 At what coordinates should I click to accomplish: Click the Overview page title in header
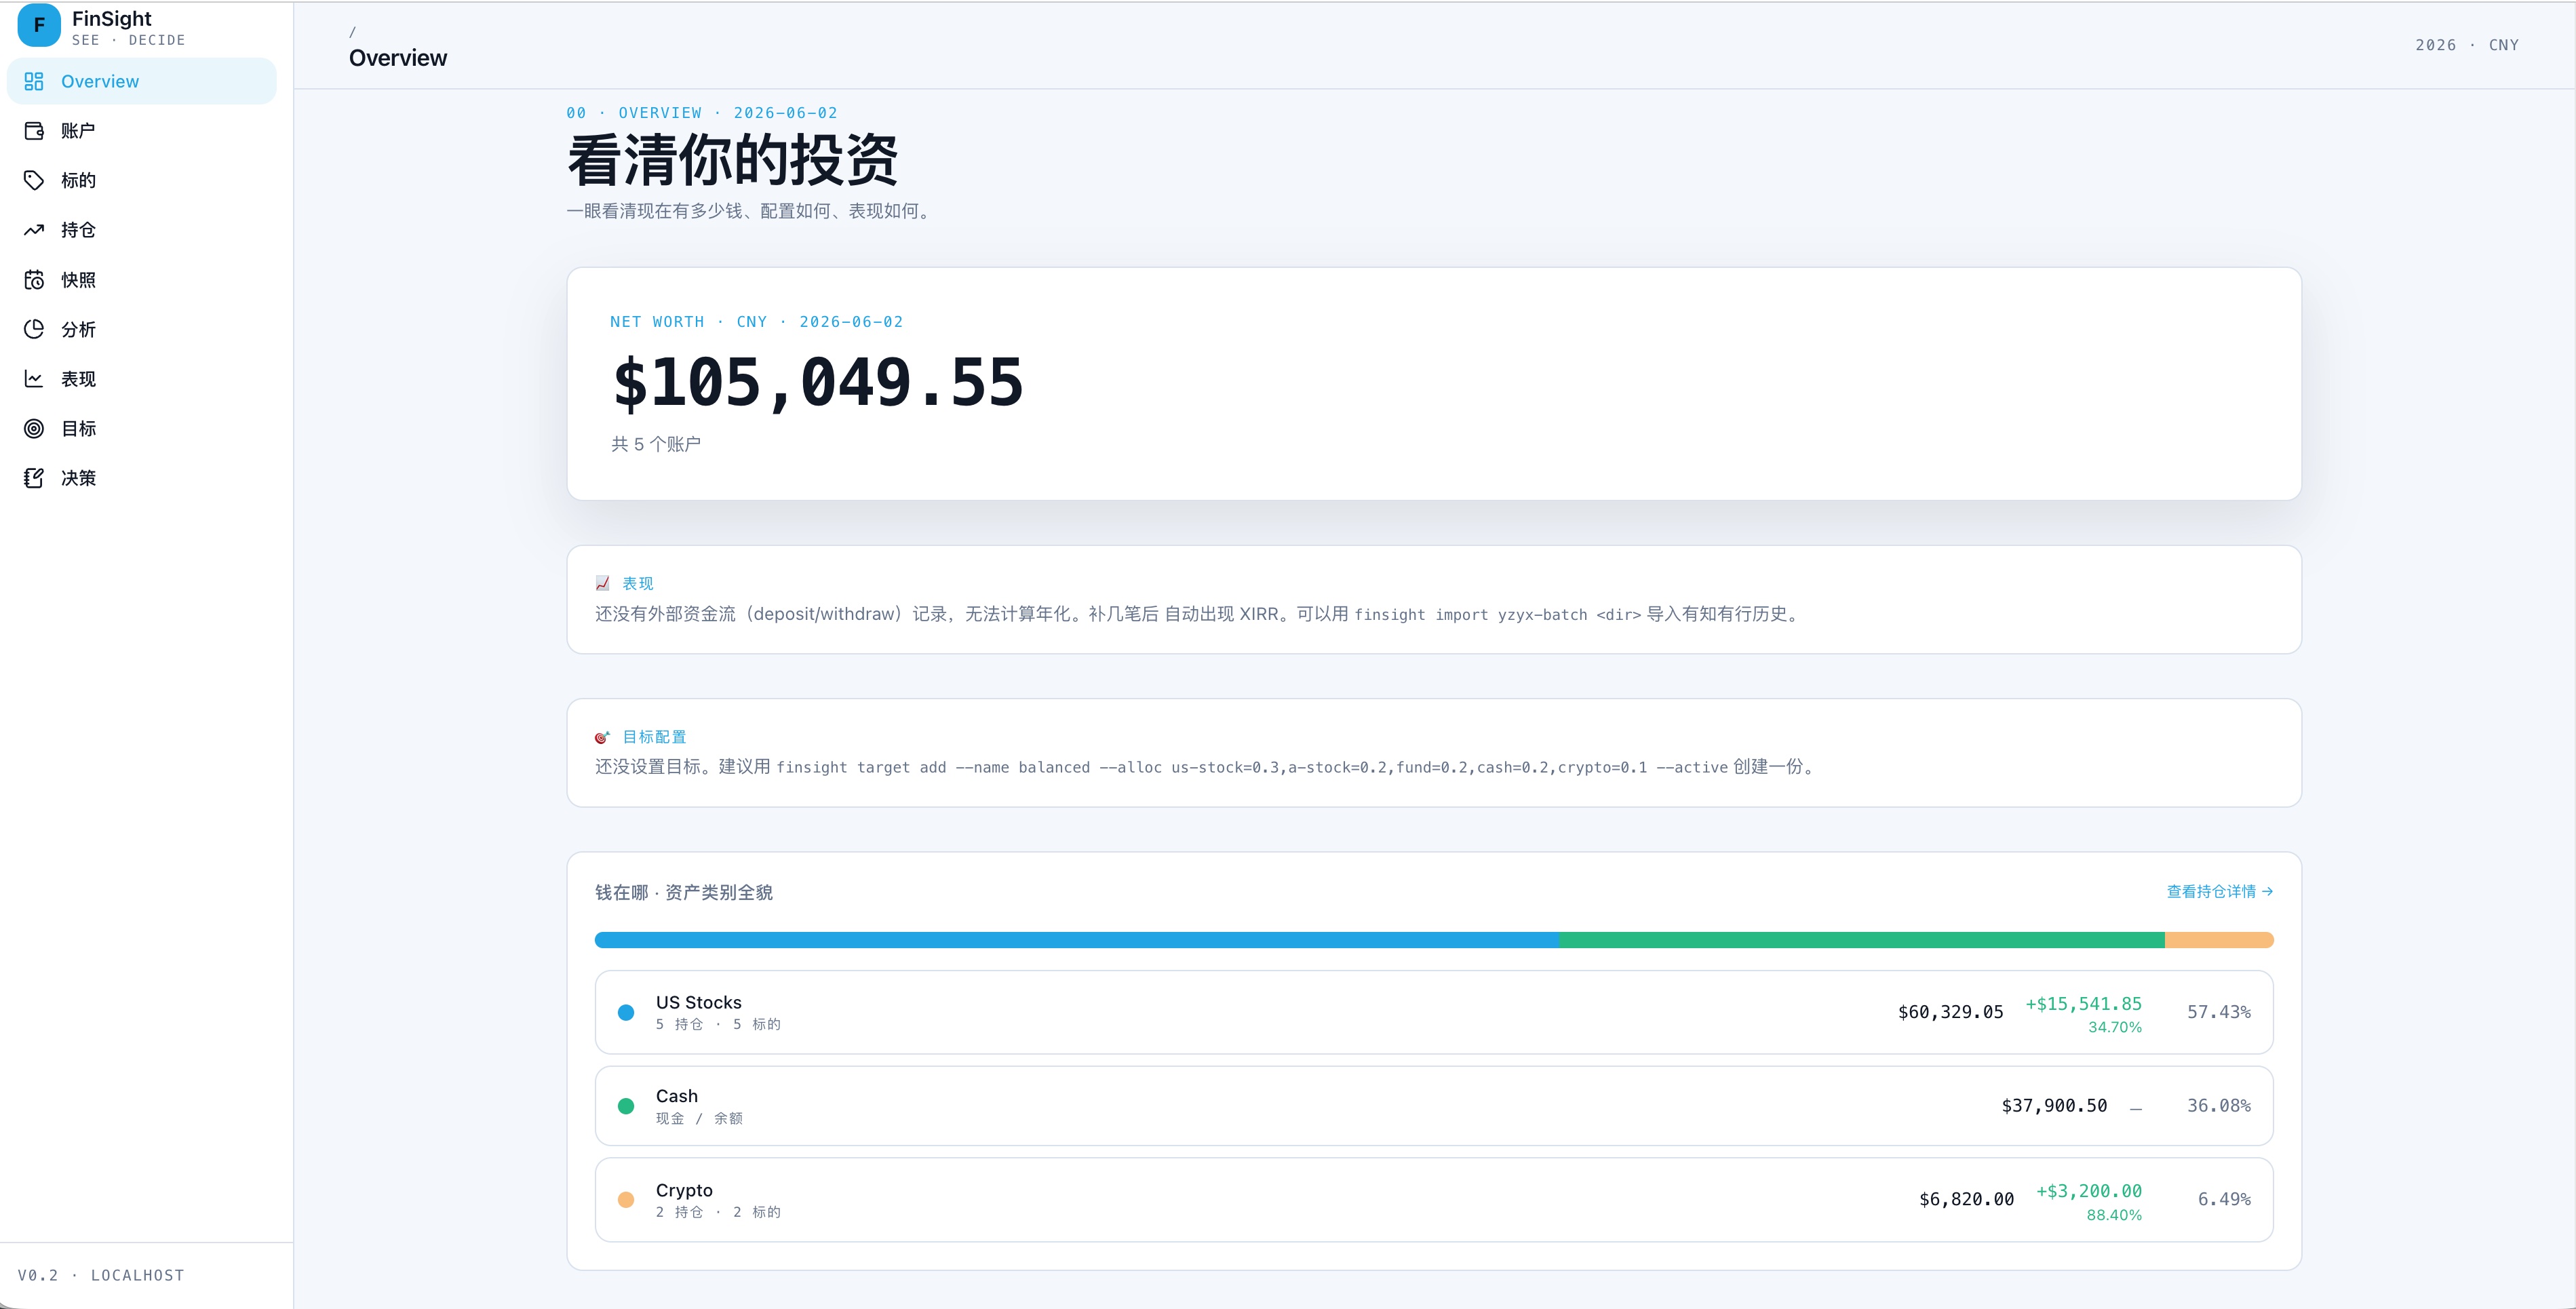(x=398, y=58)
